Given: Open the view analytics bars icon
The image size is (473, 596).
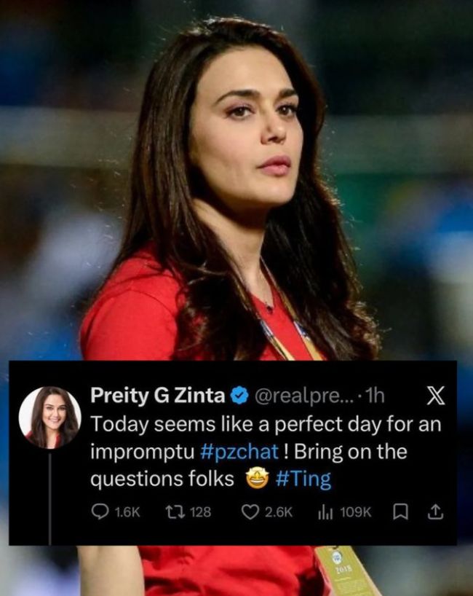Looking at the screenshot, I should tap(325, 512).
